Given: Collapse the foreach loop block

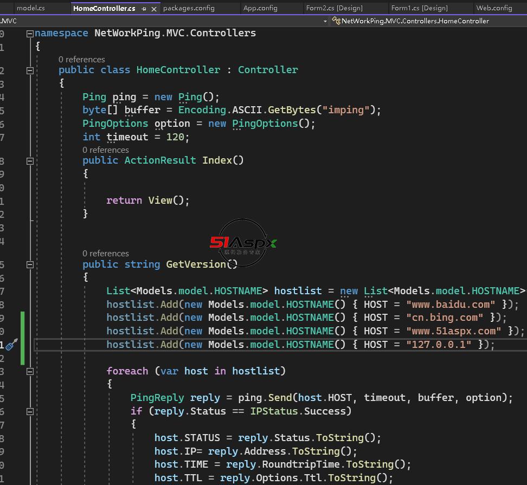Looking at the screenshot, I should [x=30, y=372].
